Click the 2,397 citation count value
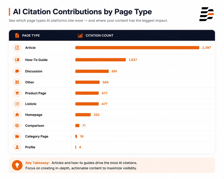Viewport: 224px width, 179px height. pos(206,48)
